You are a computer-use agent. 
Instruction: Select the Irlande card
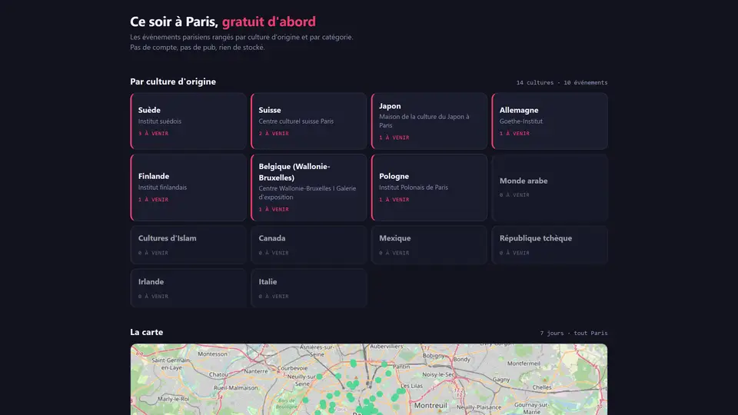coord(188,288)
